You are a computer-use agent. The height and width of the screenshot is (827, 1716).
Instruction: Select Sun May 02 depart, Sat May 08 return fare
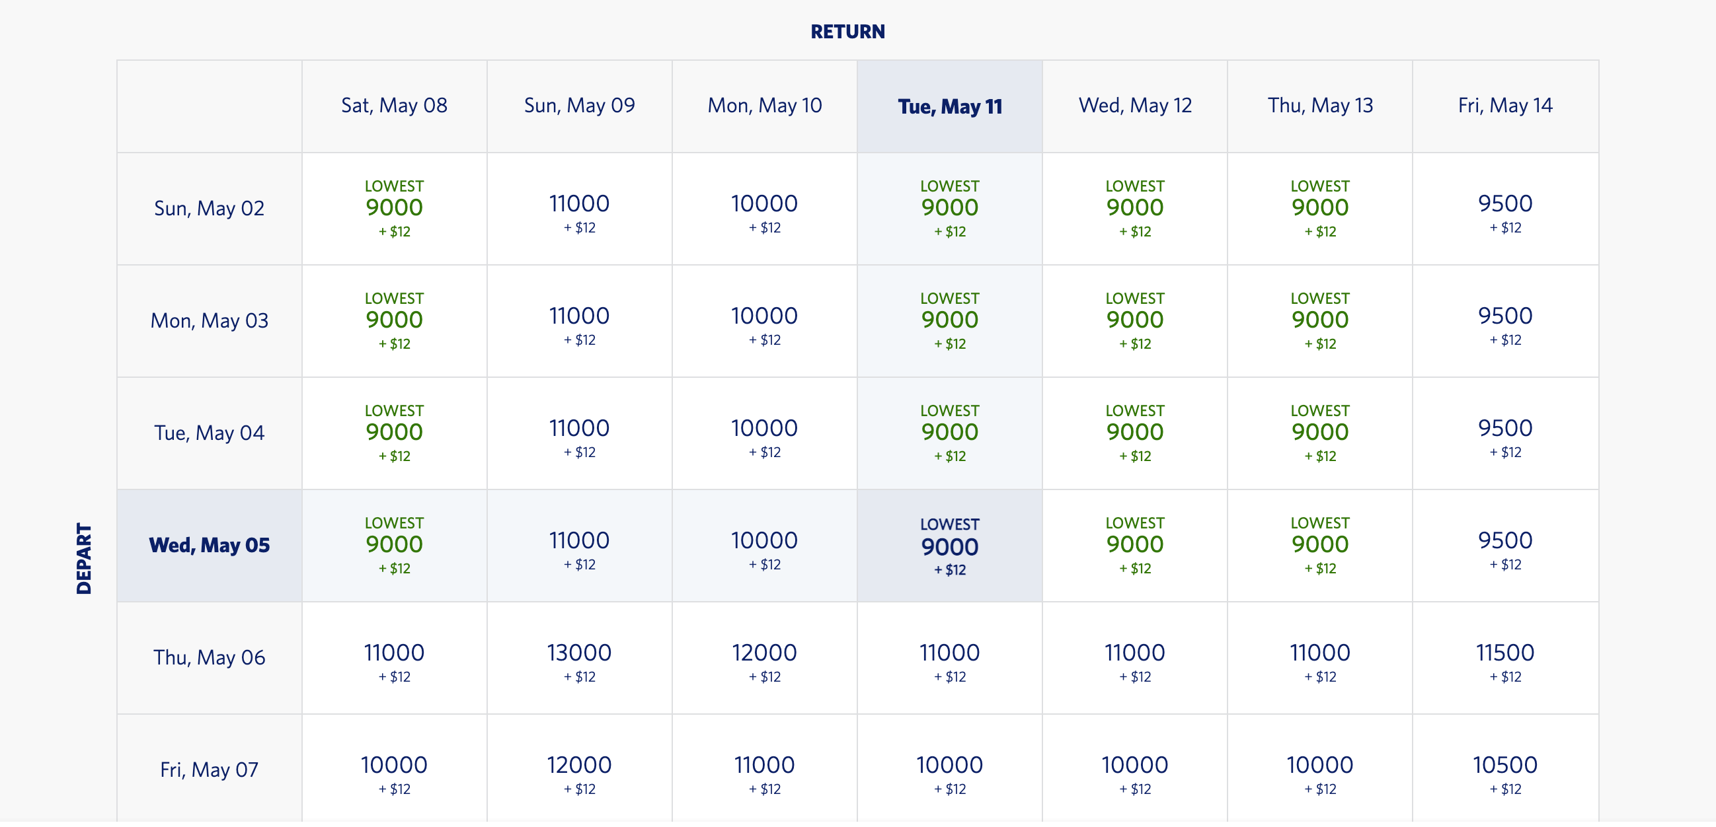395,209
